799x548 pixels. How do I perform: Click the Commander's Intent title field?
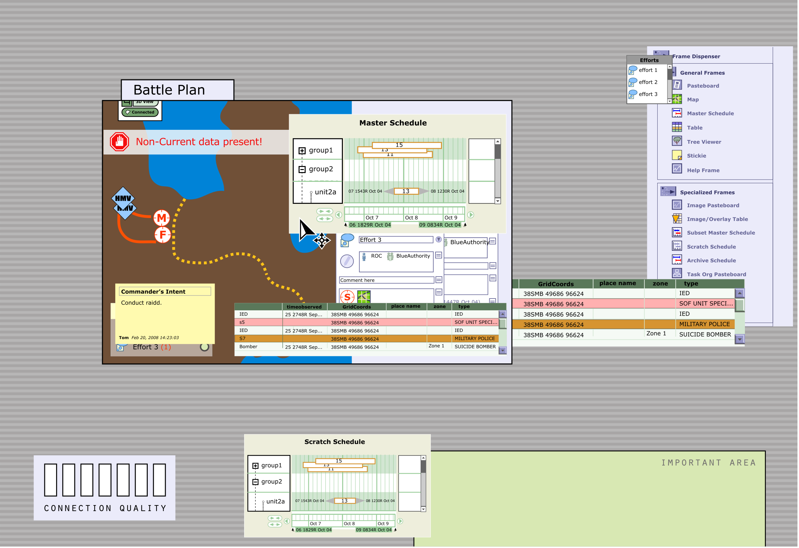tap(165, 292)
